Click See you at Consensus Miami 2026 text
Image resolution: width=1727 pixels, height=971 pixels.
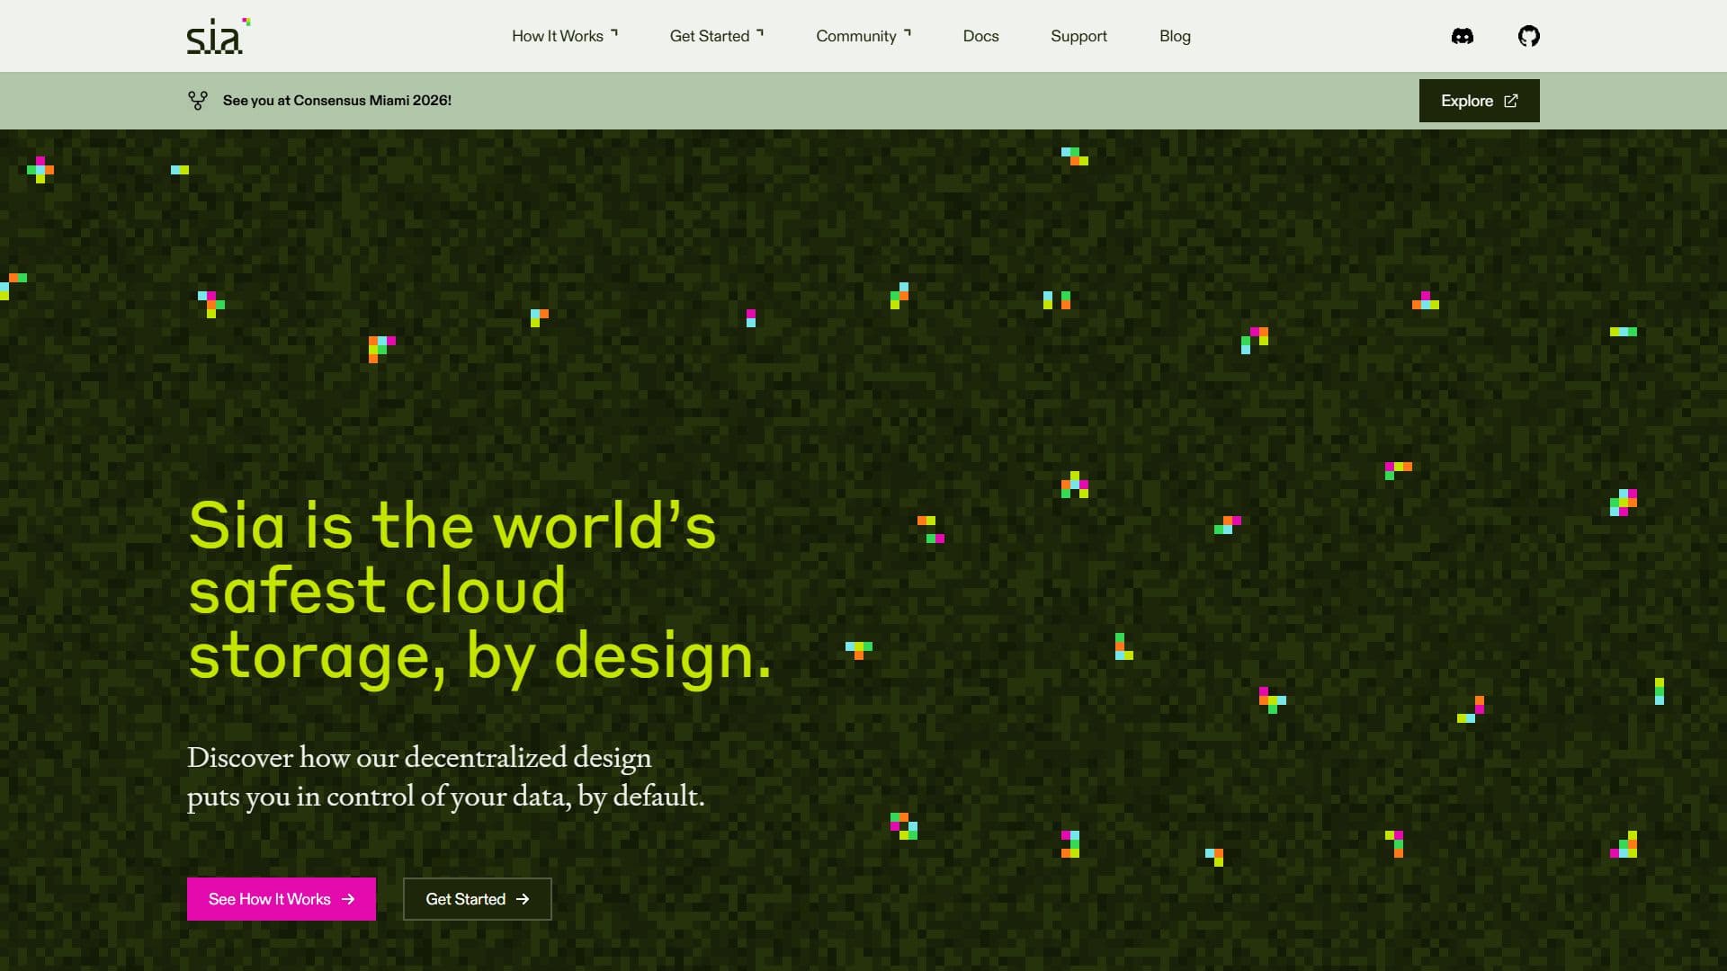point(337,101)
